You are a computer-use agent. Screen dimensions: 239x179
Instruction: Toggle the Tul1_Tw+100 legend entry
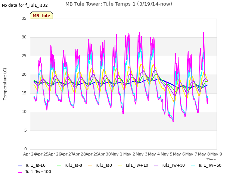34,172
